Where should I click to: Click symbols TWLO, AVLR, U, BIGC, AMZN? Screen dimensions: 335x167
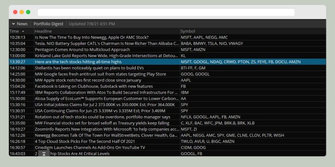tap(207, 142)
